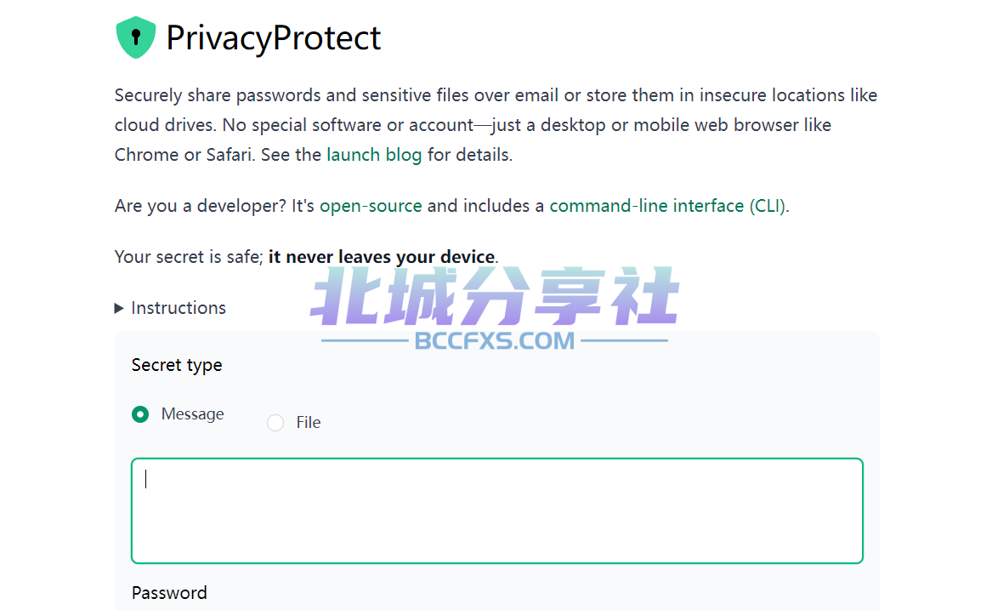Click the green shield keyhole logo
The image size is (992, 610).
point(135,37)
